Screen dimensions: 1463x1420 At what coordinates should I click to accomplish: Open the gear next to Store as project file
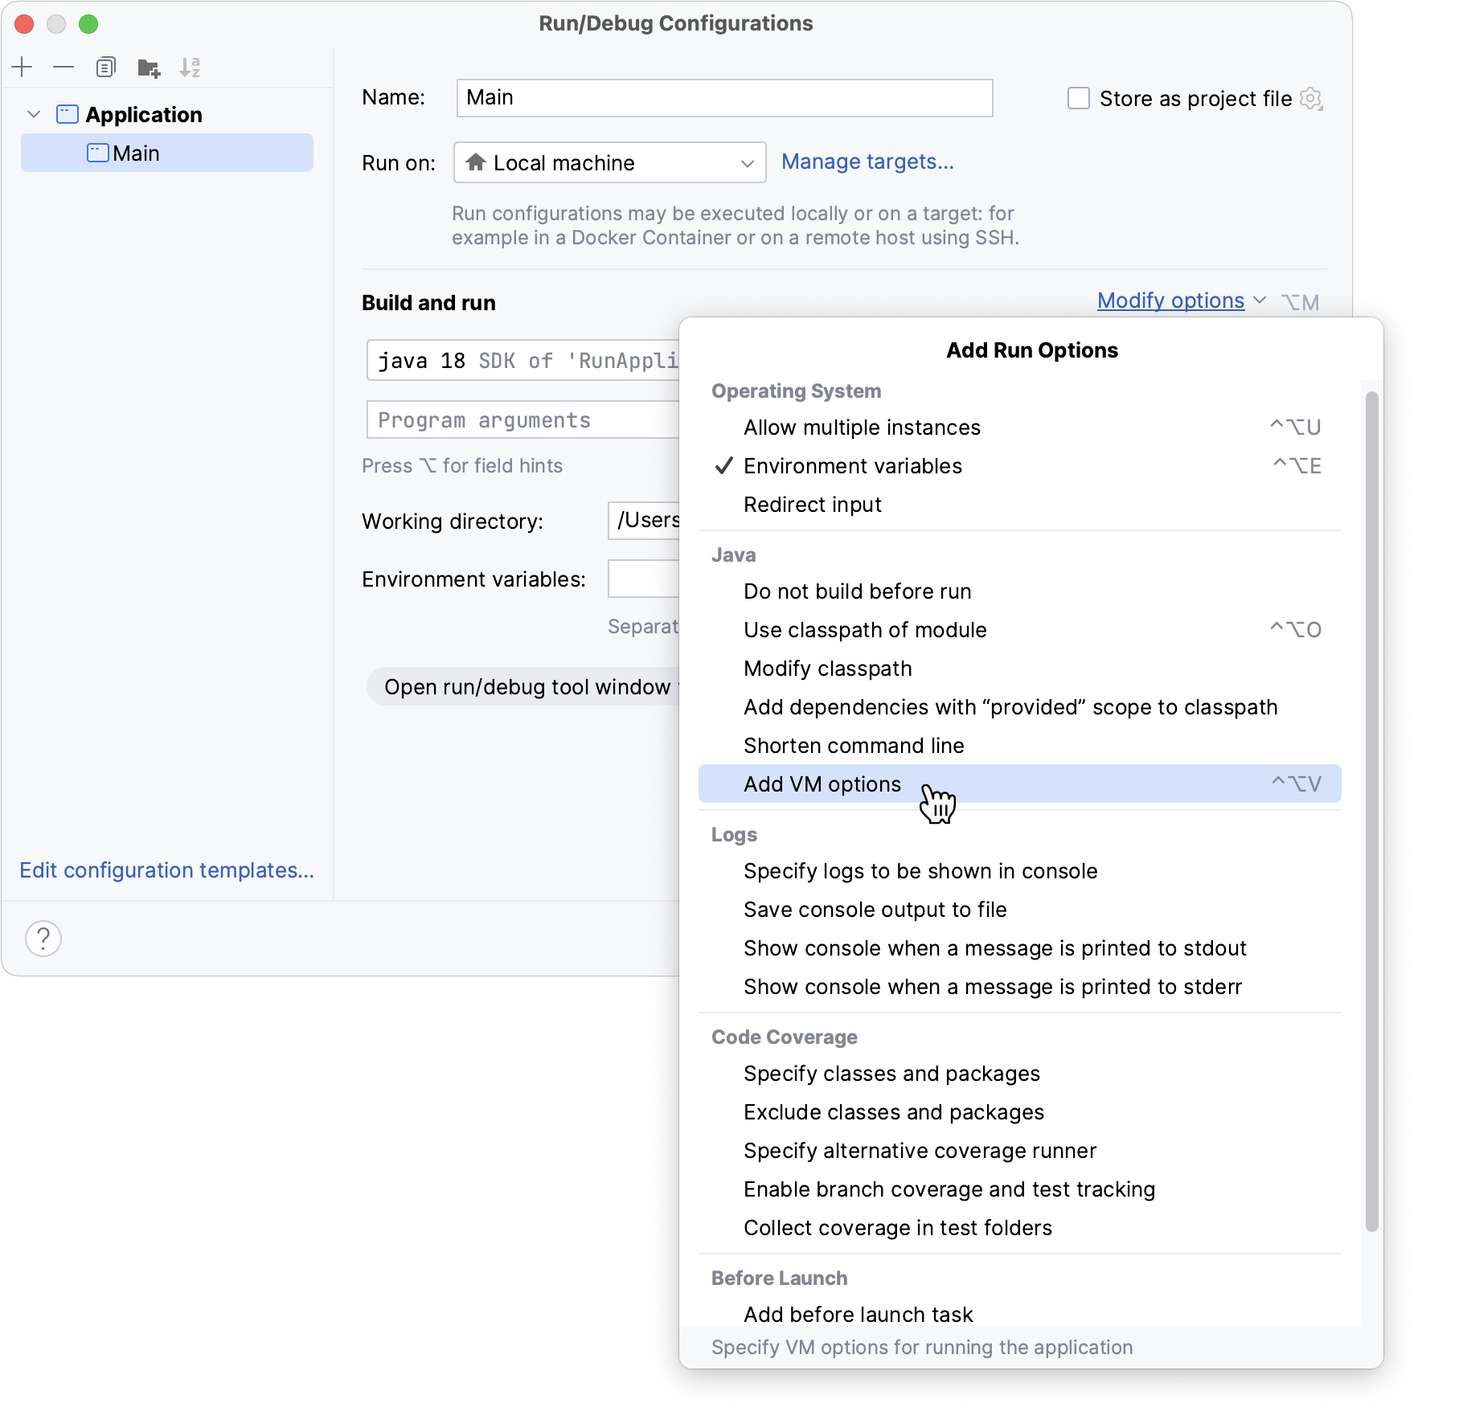(x=1311, y=99)
